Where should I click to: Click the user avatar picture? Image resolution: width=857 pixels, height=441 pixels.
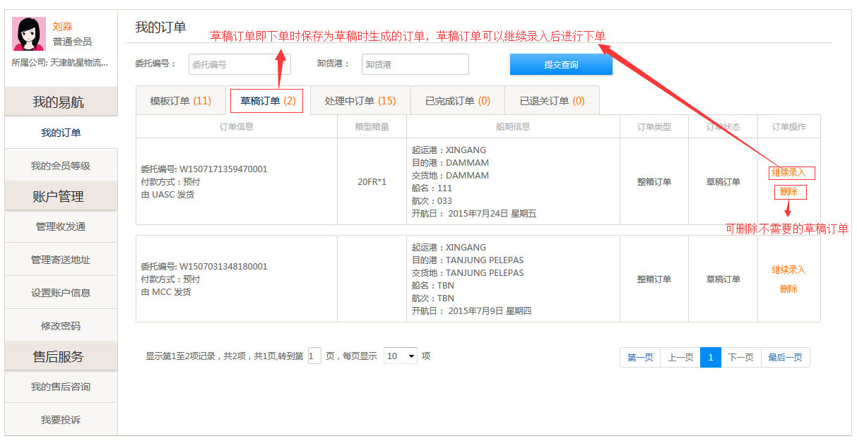(29, 34)
